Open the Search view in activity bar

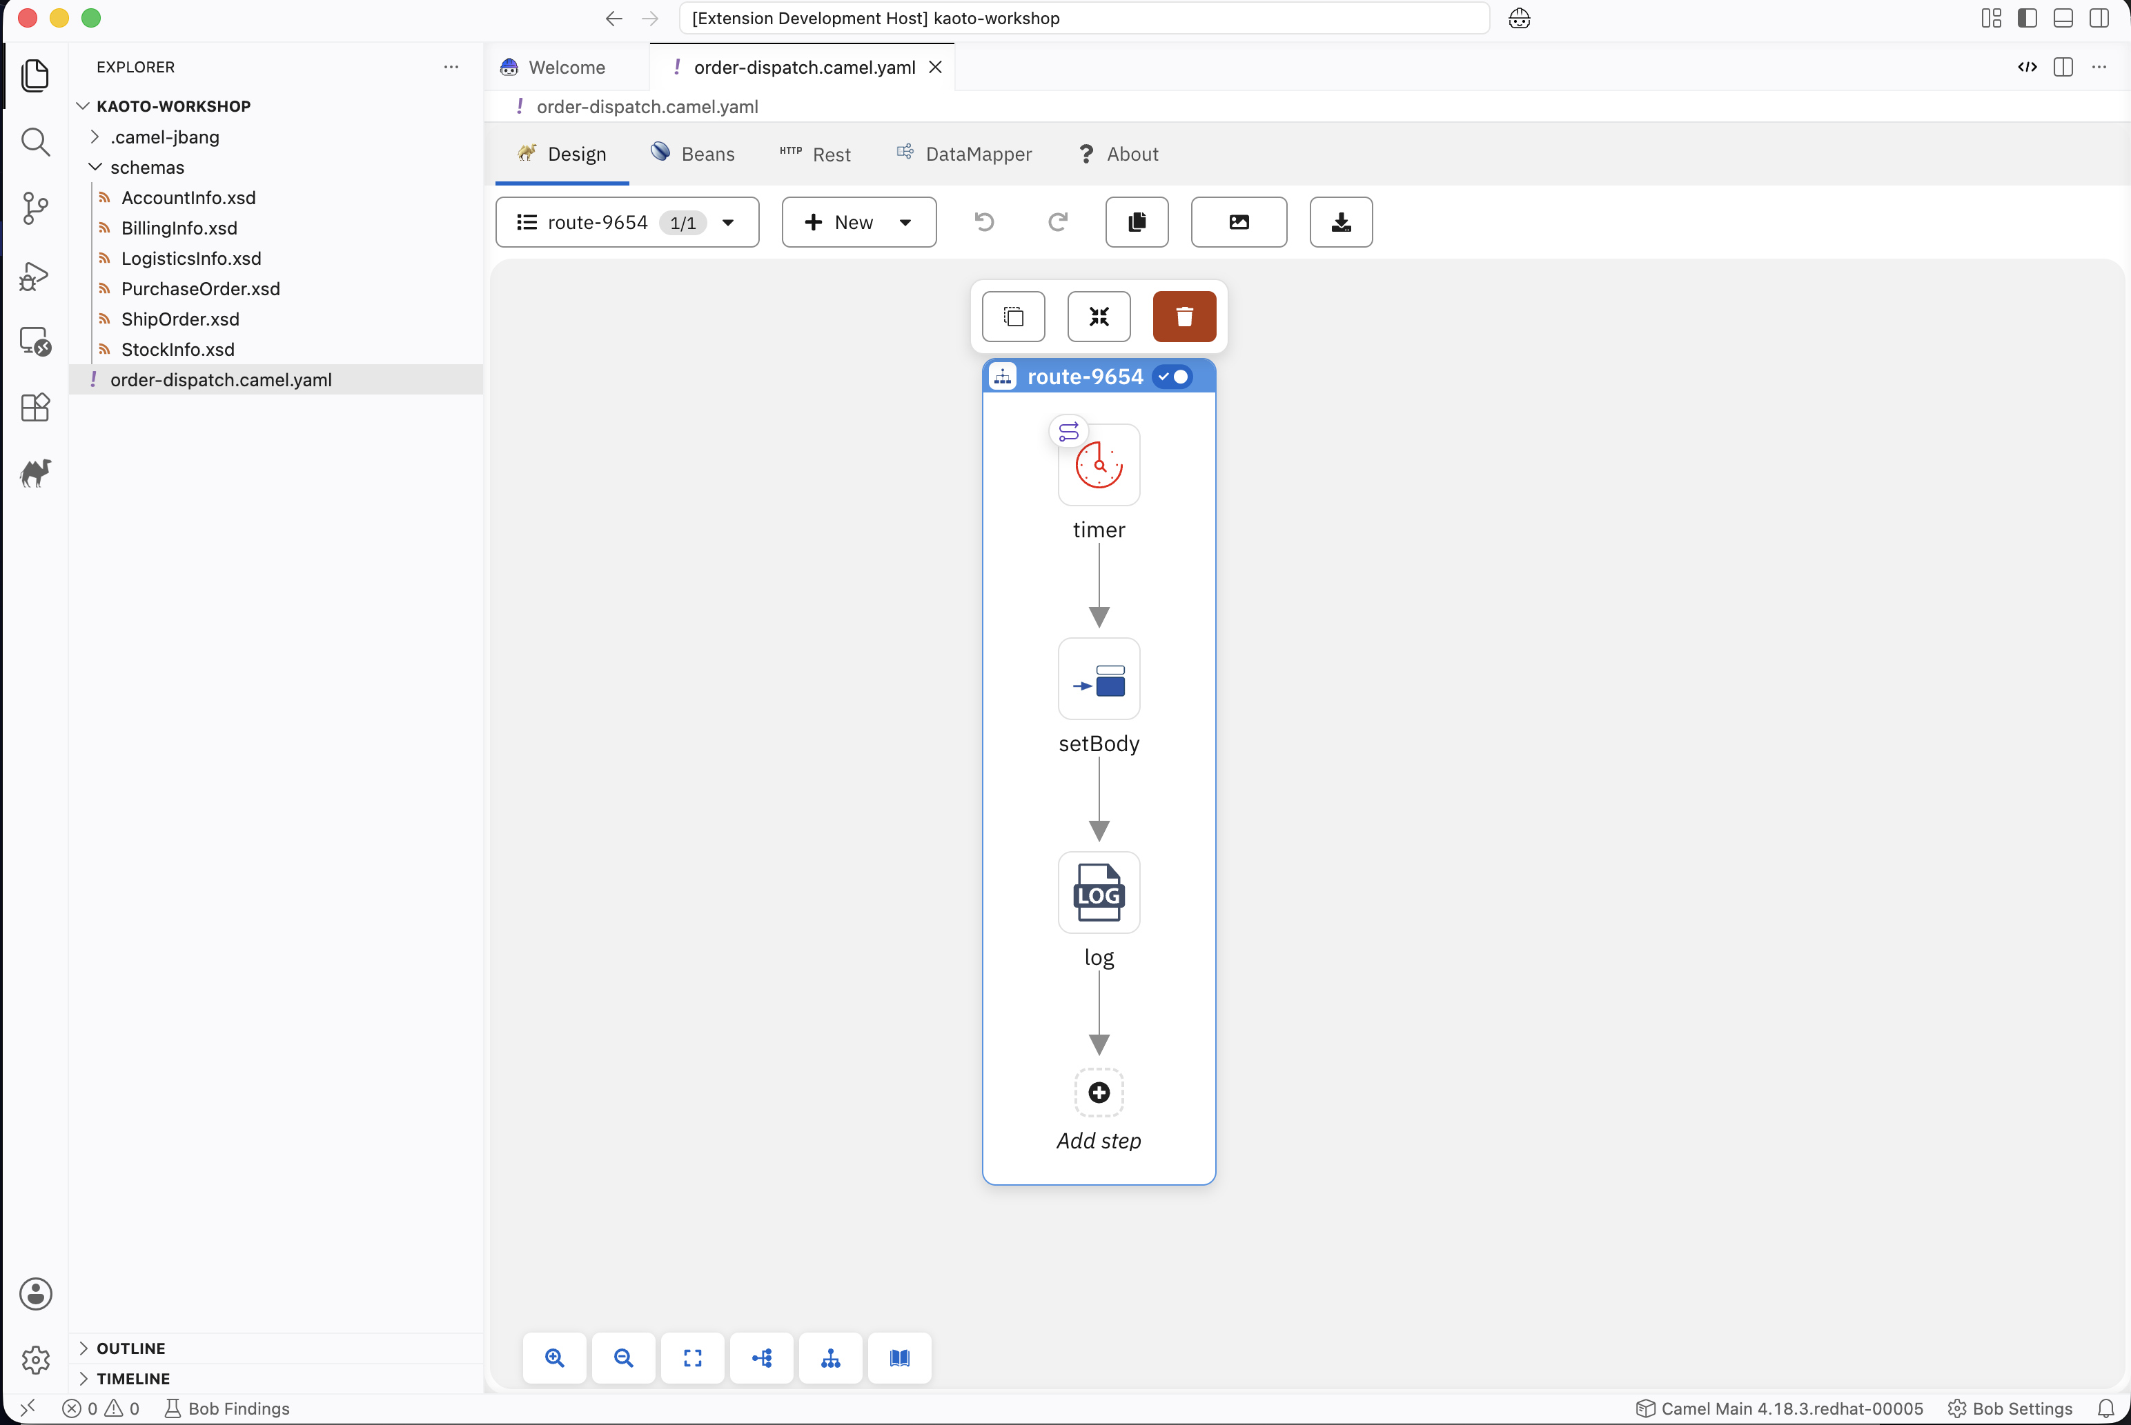35,142
